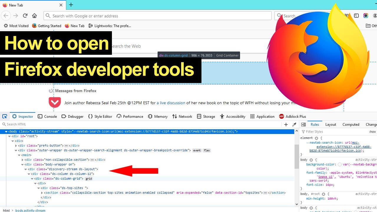
Task: Select the Layout sidebar tab
Action: pos(330,124)
